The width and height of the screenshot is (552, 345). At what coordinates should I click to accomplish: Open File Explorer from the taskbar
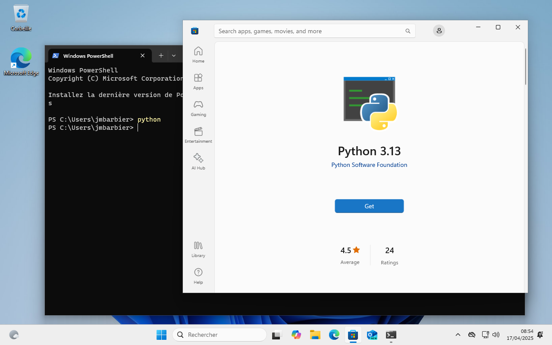pyautogui.click(x=315, y=335)
